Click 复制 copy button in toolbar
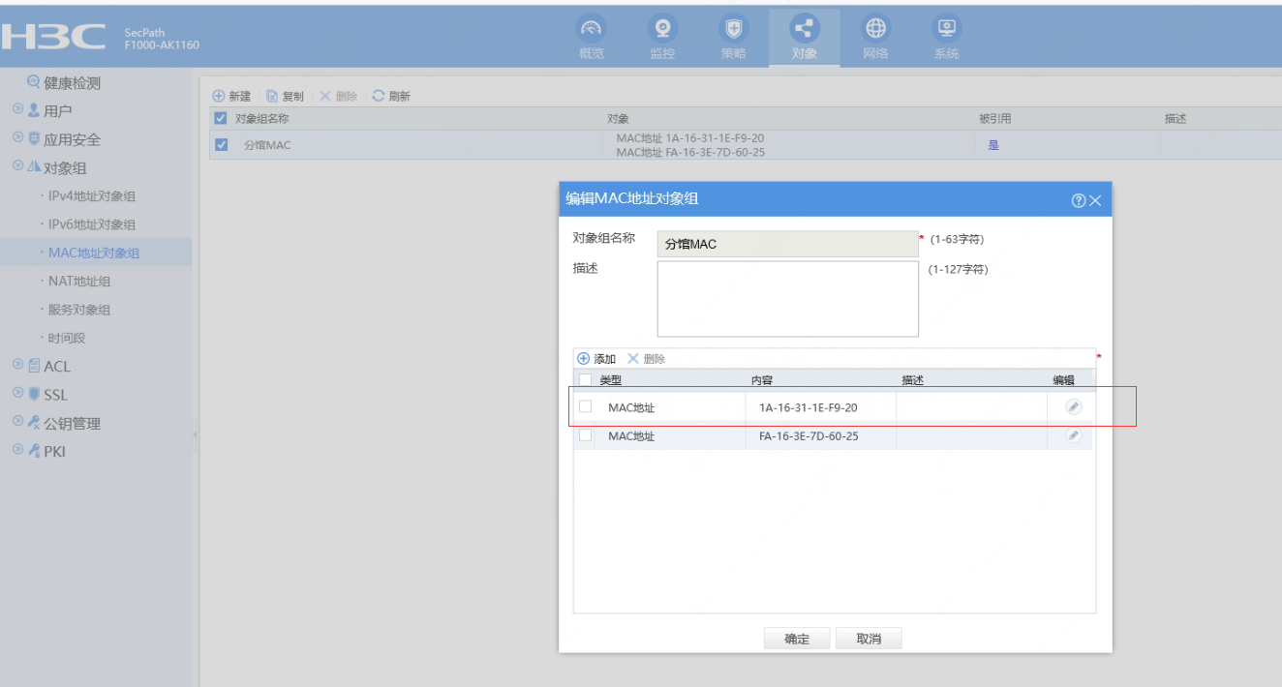 pyautogui.click(x=285, y=96)
